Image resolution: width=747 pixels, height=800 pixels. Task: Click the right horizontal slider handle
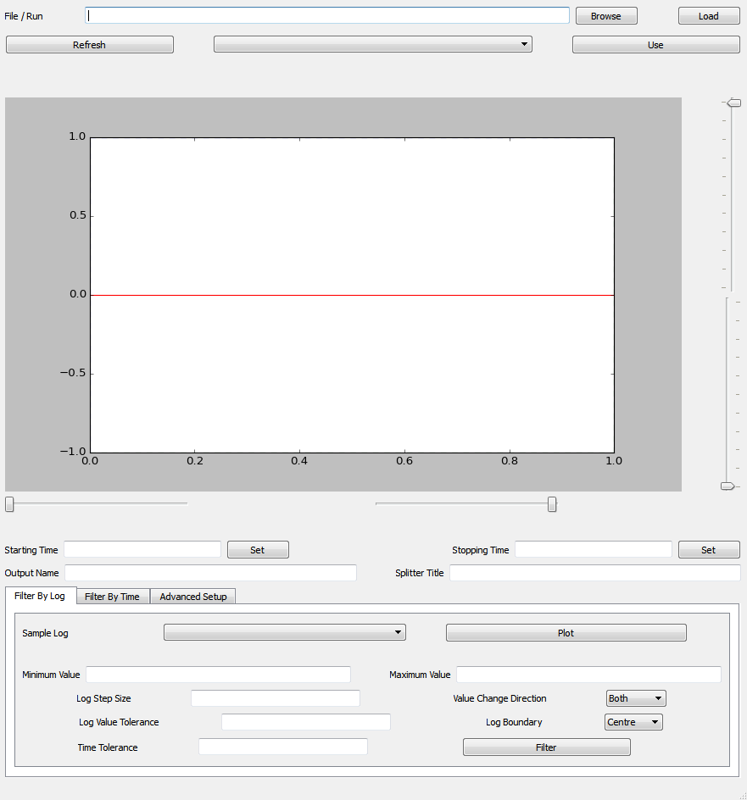pyautogui.click(x=552, y=504)
